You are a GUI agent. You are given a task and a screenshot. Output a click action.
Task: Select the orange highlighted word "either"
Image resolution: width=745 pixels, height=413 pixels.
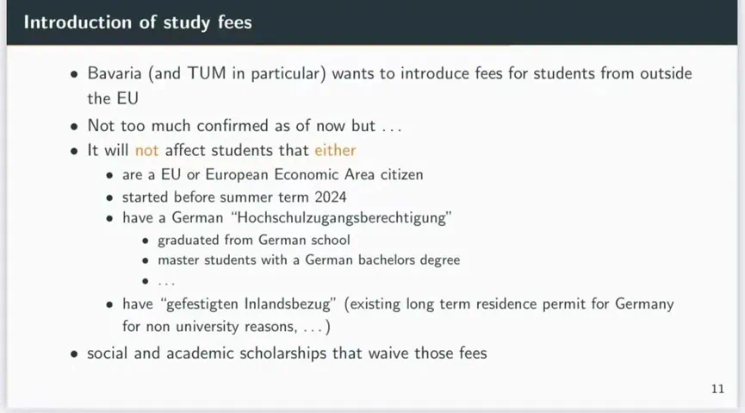tap(335, 150)
